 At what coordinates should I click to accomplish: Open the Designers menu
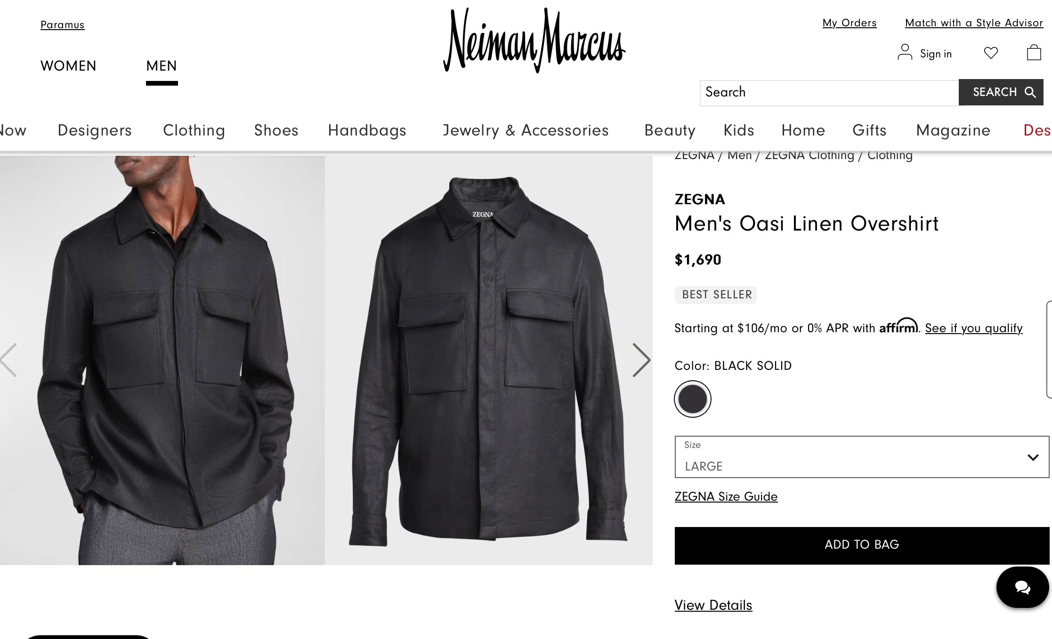94,130
